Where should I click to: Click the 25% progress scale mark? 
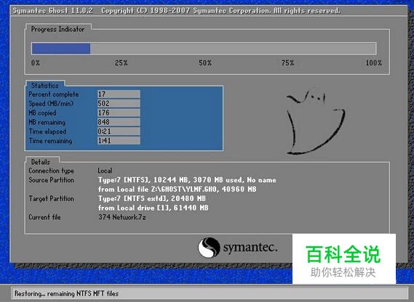click(122, 63)
